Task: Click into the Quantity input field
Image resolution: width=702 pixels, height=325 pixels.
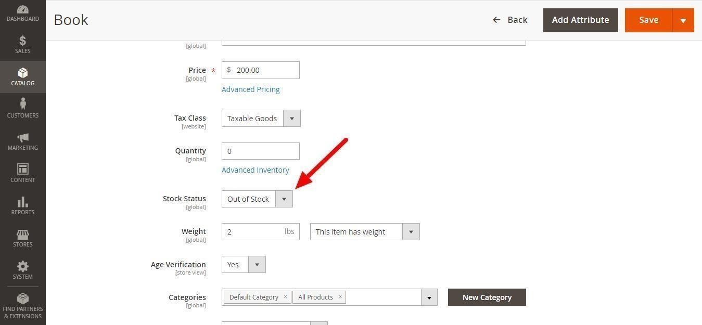Action: tap(260, 151)
